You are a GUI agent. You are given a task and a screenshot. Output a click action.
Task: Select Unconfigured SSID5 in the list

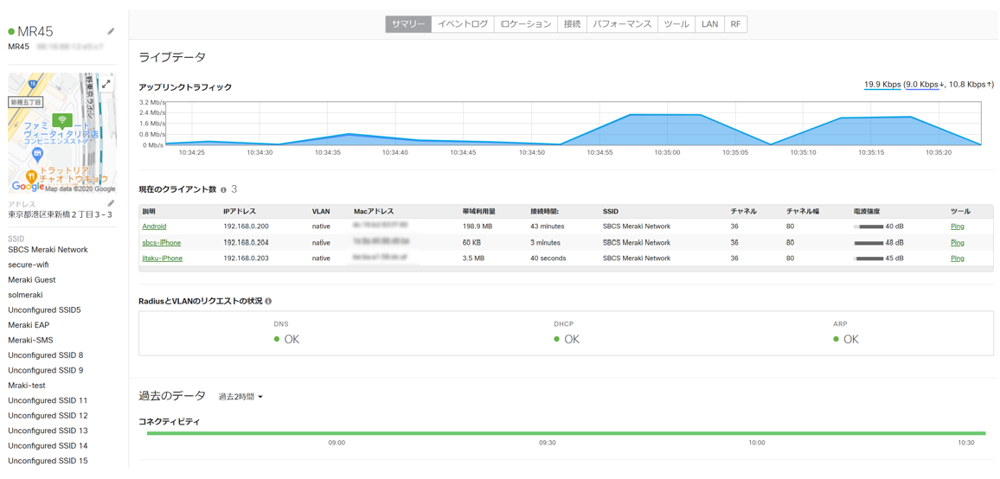44,310
